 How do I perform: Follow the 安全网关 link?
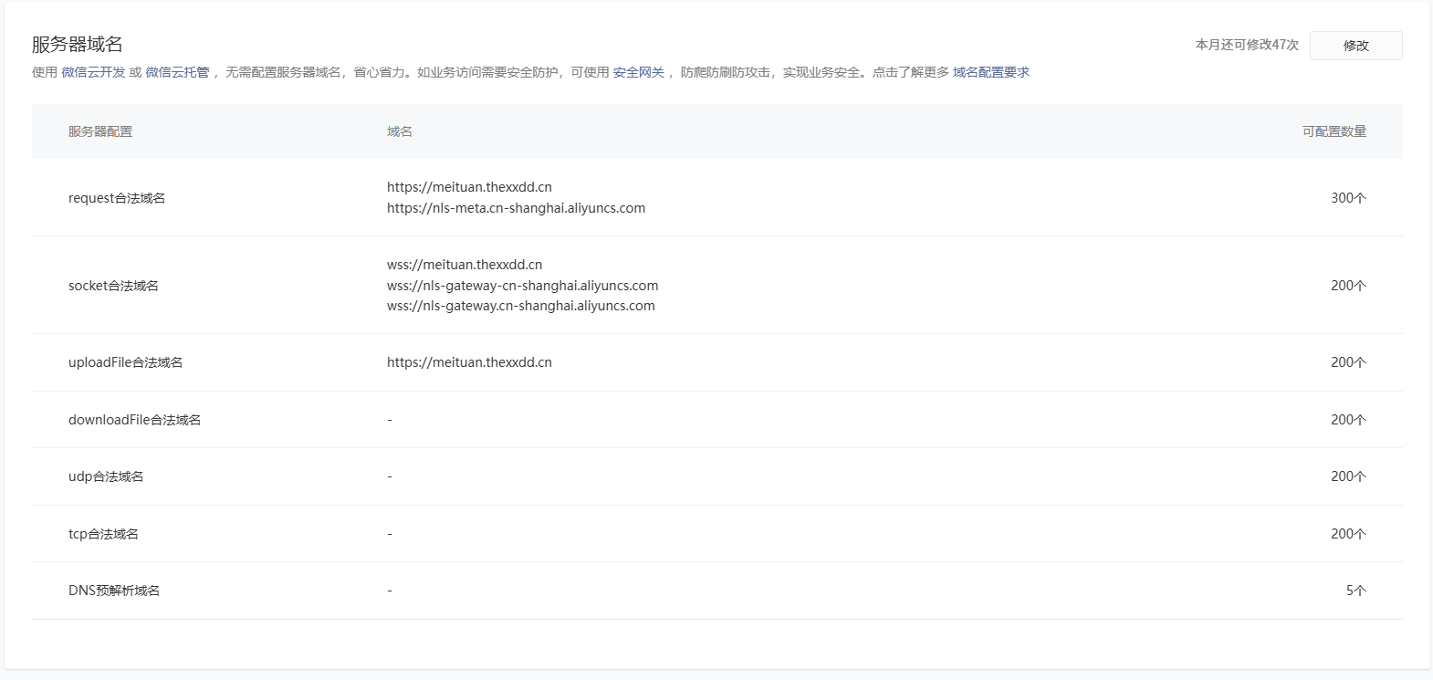(638, 72)
